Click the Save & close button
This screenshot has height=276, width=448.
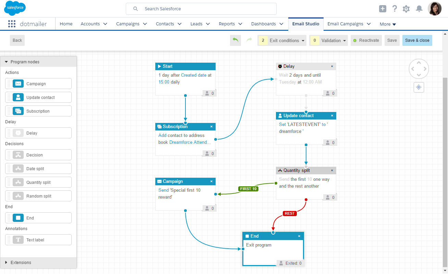click(417, 40)
